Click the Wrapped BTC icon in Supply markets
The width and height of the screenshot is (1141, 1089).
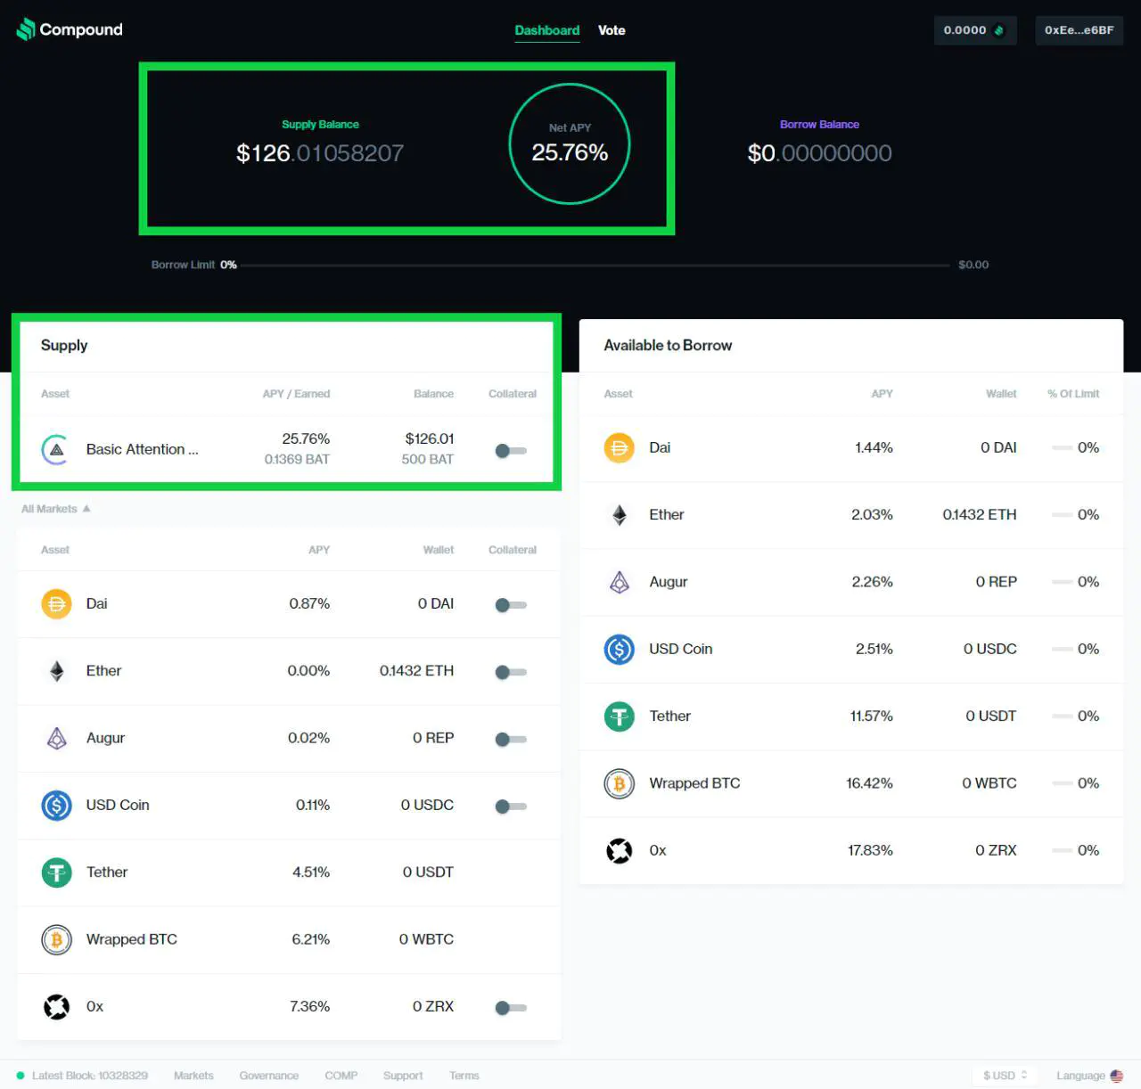pos(56,939)
